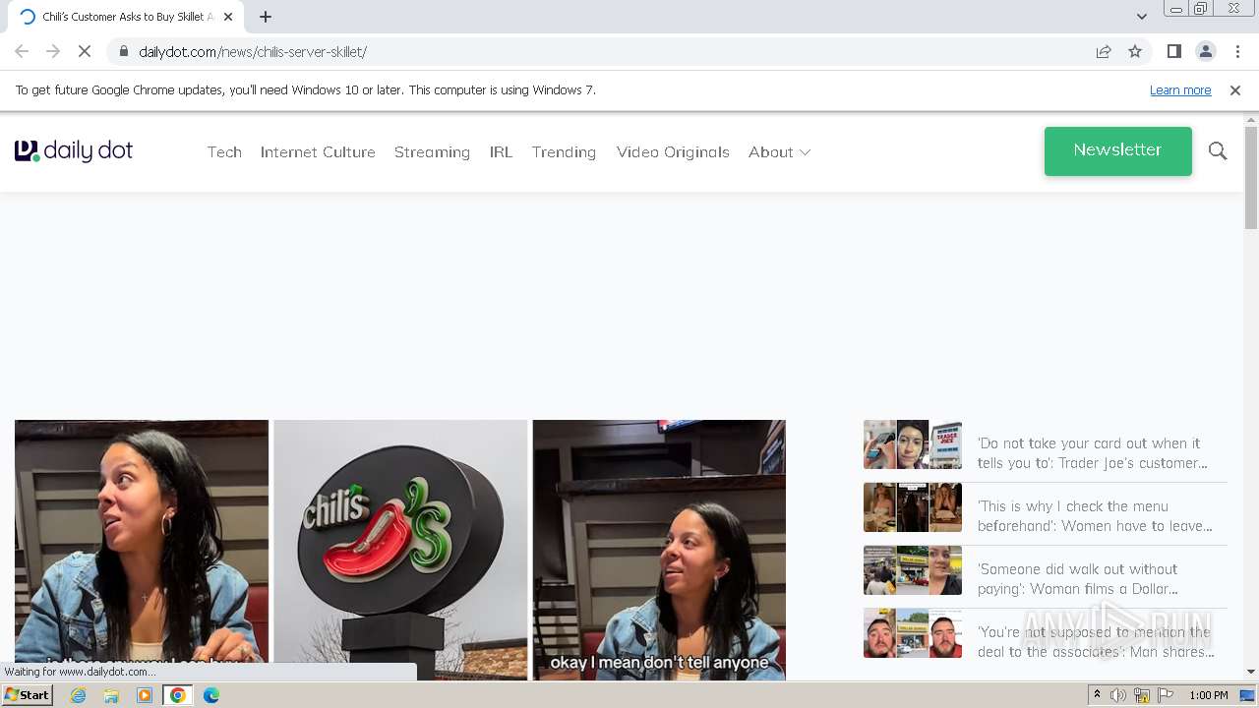Click the Chili's article hero image
1259x708 pixels.
400,550
